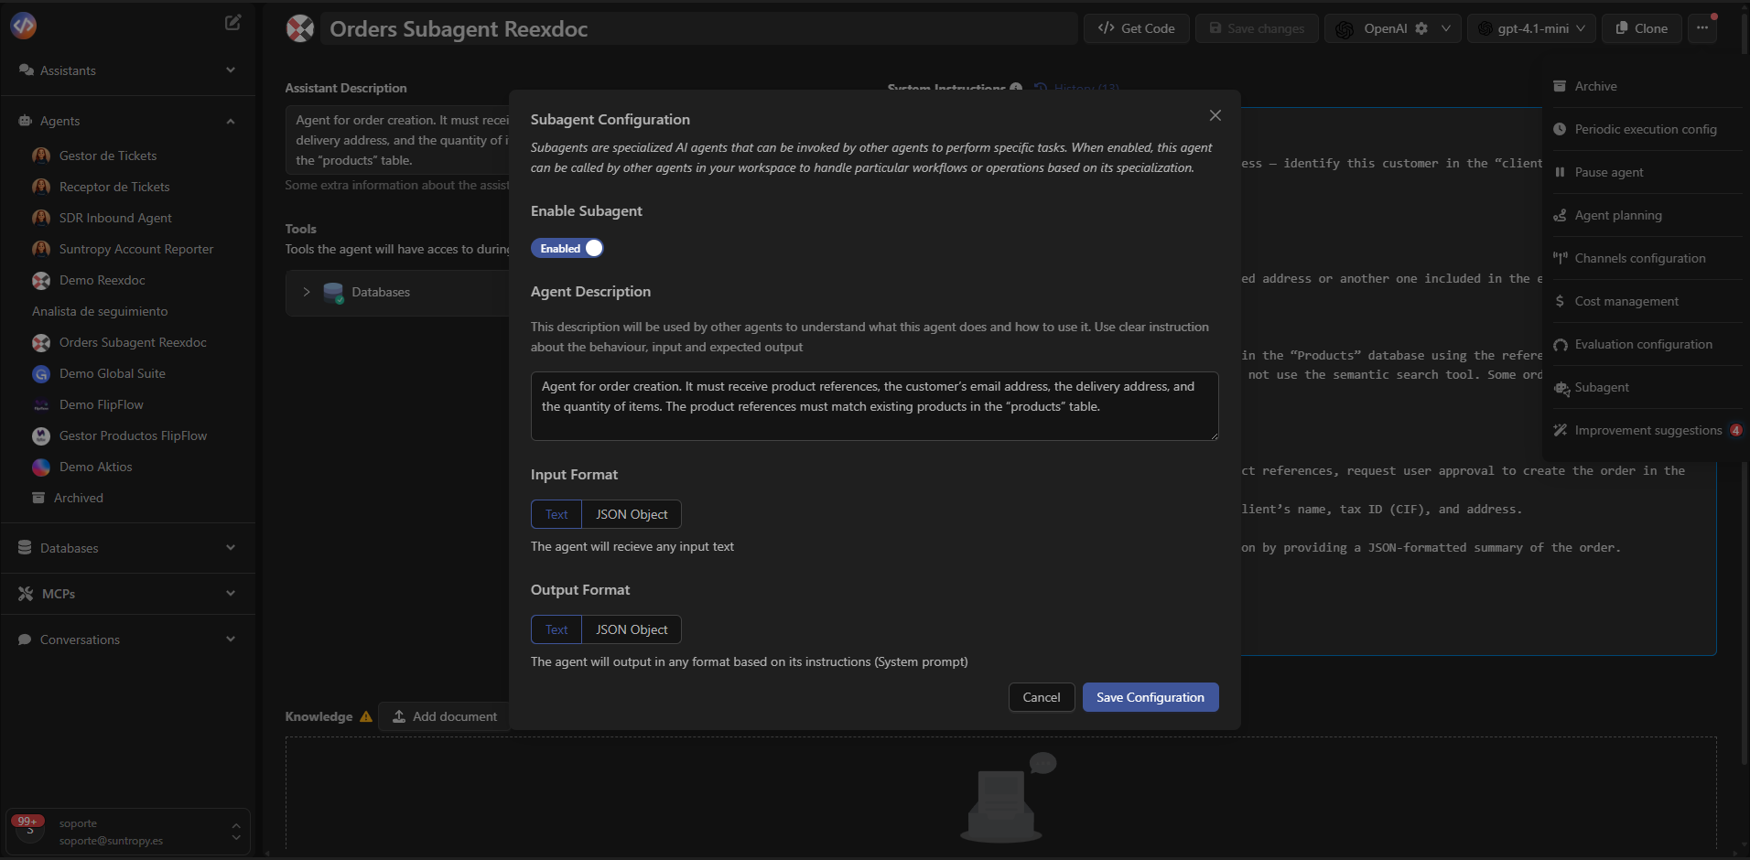Viewport: 1750px width, 860px height.
Task: Click the workspace logo in the top-left corner
Action: coord(23,25)
